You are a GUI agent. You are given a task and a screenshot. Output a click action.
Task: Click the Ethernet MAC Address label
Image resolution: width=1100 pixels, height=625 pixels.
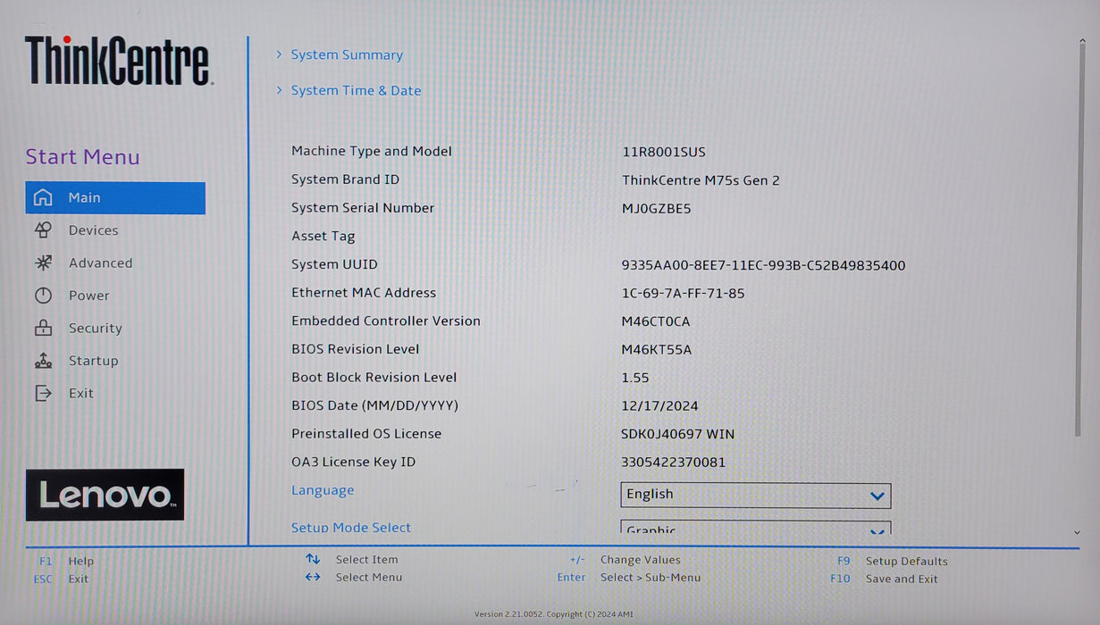click(x=364, y=293)
